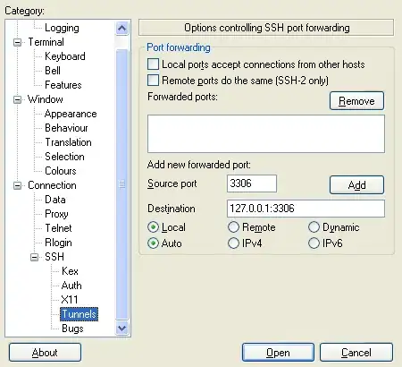Click the category scrollbar thumb
402x367 pixels.
121,184
